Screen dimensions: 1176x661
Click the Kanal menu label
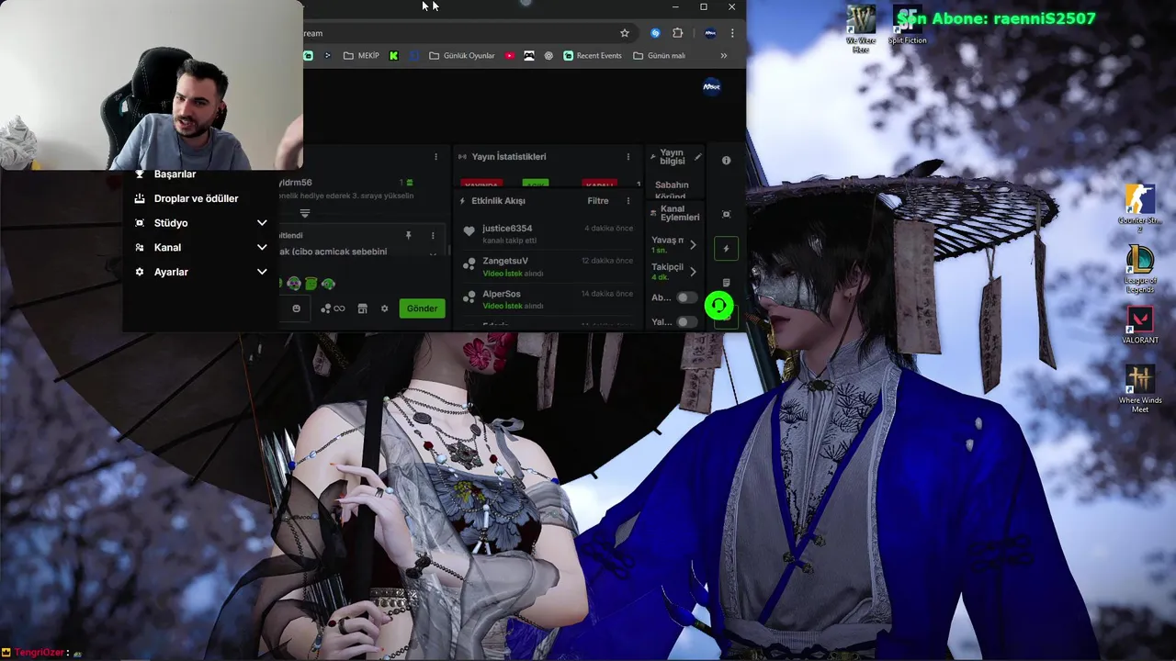click(167, 248)
